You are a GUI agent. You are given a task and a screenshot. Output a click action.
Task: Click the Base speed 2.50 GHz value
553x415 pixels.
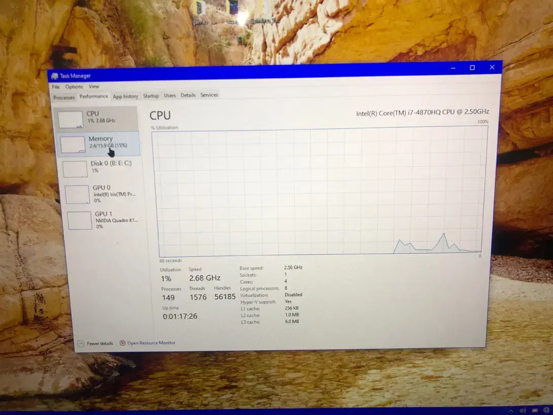pyautogui.click(x=293, y=267)
